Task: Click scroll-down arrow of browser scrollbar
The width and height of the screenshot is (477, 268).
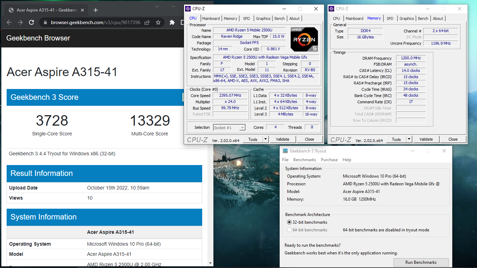Action: point(211,263)
